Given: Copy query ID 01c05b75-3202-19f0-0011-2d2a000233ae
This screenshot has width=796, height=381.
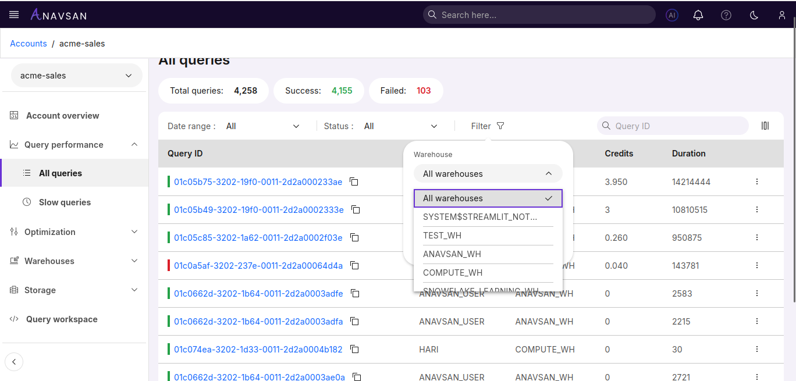Looking at the screenshot, I should (x=354, y=181).
